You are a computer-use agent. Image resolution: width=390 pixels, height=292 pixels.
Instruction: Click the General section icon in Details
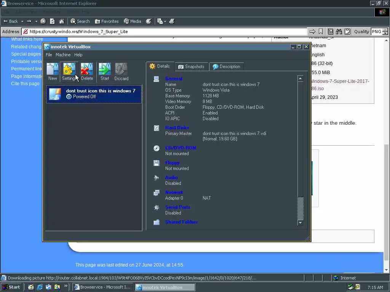click(x=156, y=79)
